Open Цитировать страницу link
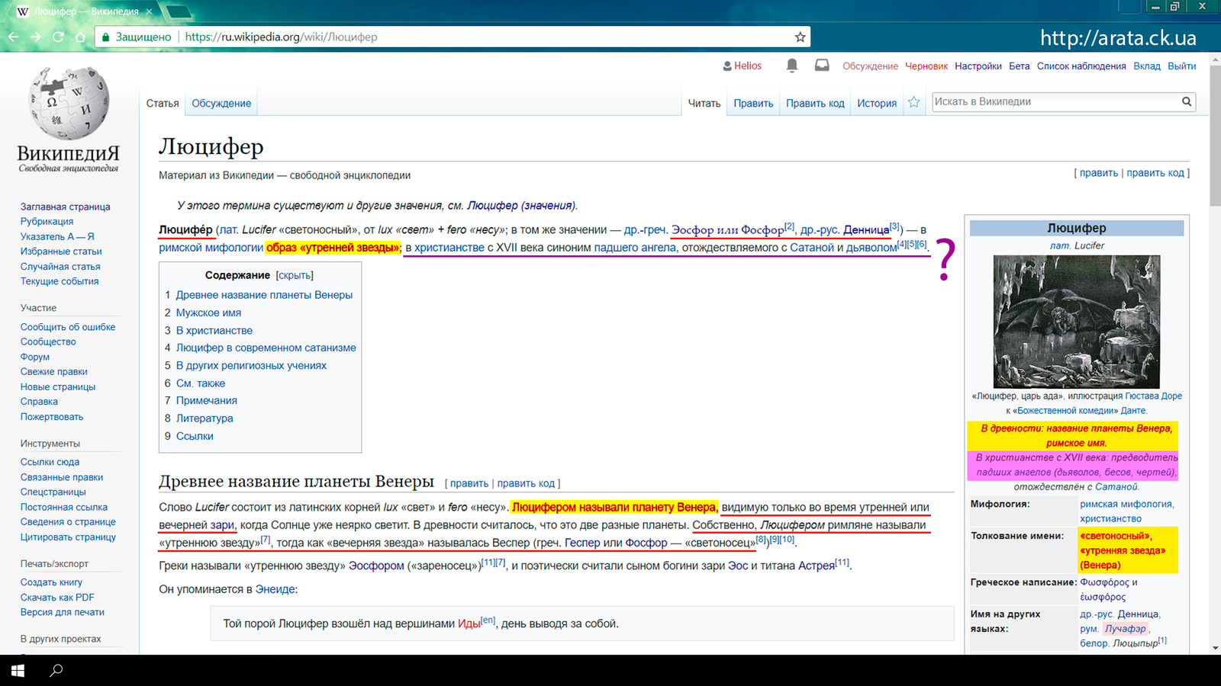This screenshot has height=686, width=1221. 68,537
